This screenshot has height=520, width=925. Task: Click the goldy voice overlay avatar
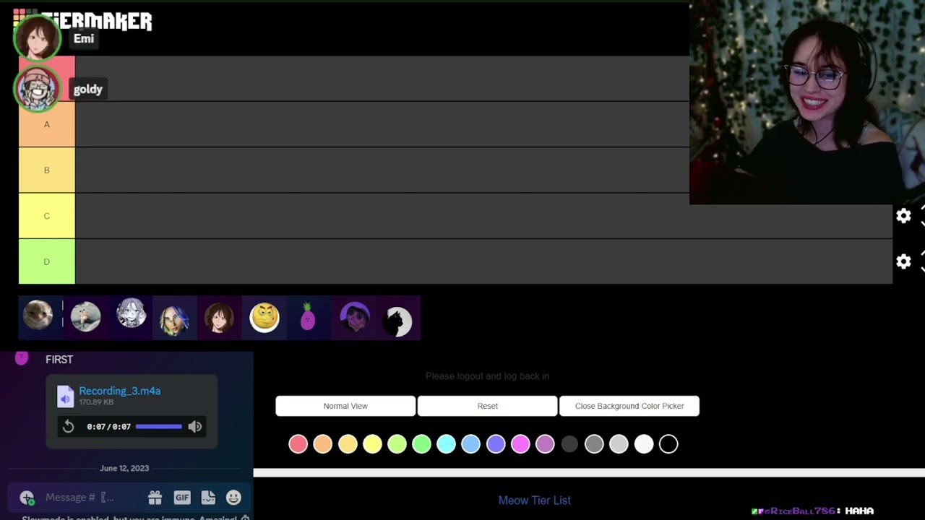tap(37, 88)
